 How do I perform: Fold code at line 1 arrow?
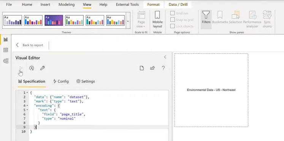(27, 92)
